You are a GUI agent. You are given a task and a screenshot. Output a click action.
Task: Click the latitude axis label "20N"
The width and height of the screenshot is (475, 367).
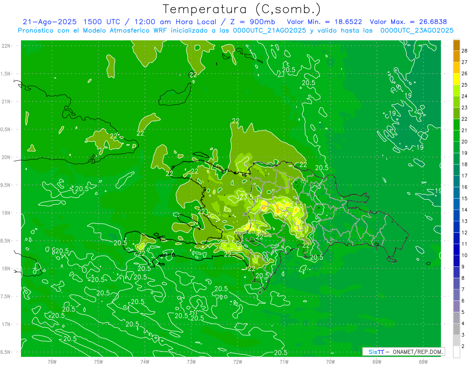(x=6, y=157)
